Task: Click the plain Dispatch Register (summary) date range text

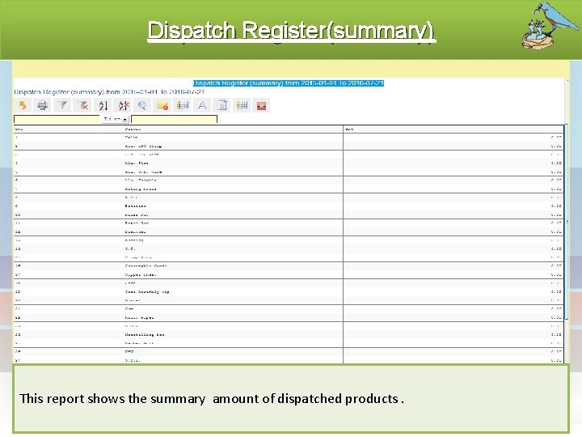Action: (x=109, y=91)
